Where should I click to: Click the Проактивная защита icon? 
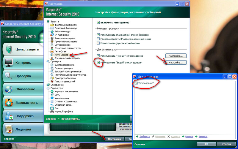click(52, 42)
